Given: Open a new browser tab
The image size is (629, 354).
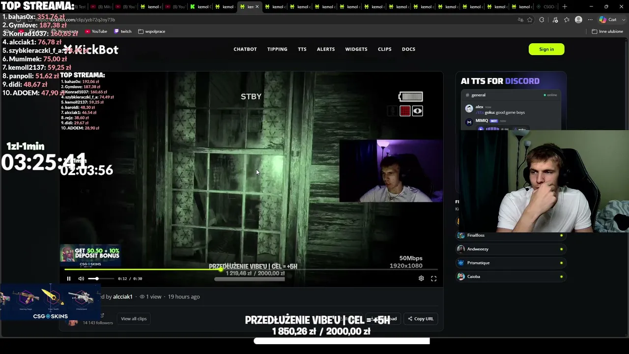Looking at the screenshot, I should [565, 7].
